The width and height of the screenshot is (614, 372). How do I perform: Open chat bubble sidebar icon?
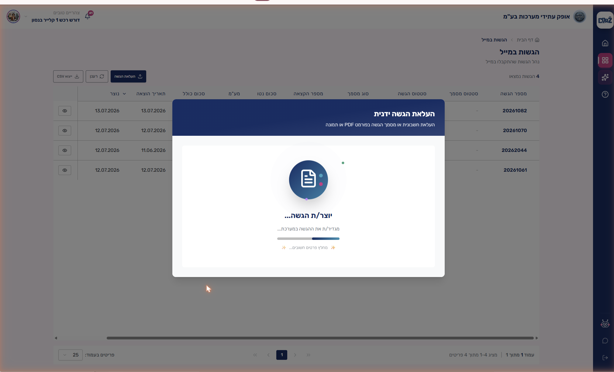tap(605, 341)
